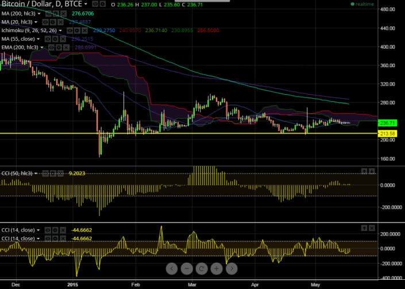Select the yellow 213.58 price line label

click(x=387, y=133)
